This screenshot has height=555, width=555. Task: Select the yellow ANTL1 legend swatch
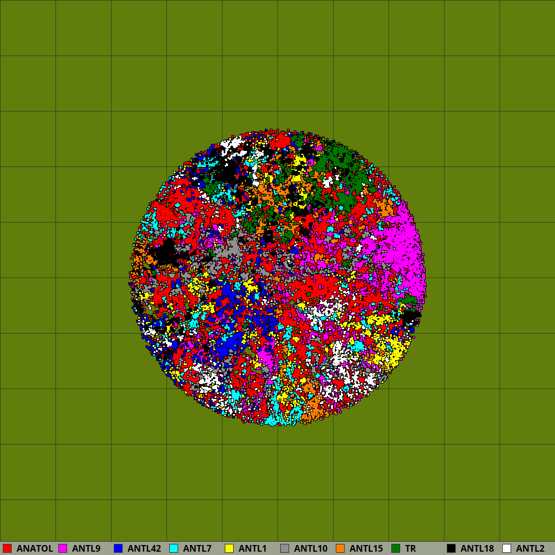pyautogui.click(x=229, y=548)
